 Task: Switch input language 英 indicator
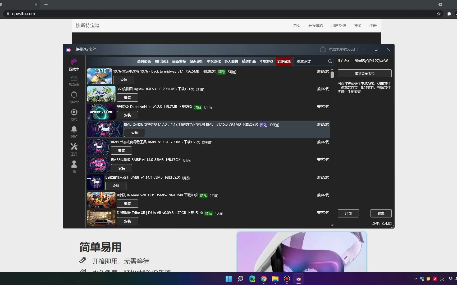pos(442,279)
